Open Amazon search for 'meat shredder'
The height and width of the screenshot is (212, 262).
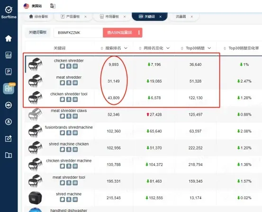pyautogui.click(x=69, y=83)
